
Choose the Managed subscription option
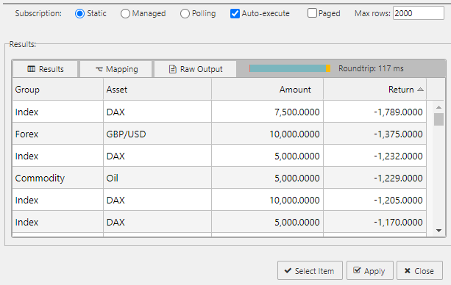tap(125, 13)
